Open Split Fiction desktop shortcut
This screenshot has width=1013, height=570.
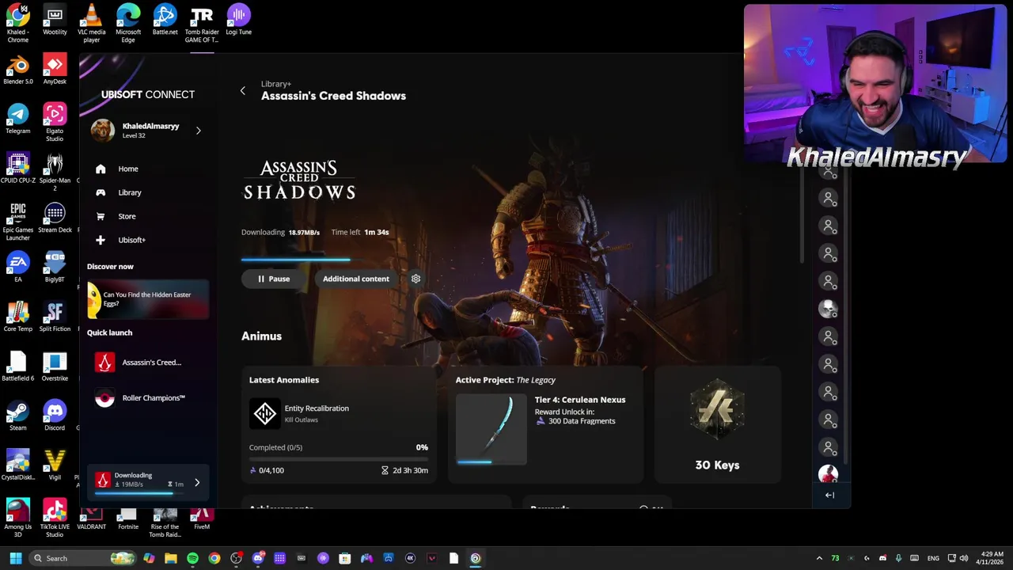(55, 317)
